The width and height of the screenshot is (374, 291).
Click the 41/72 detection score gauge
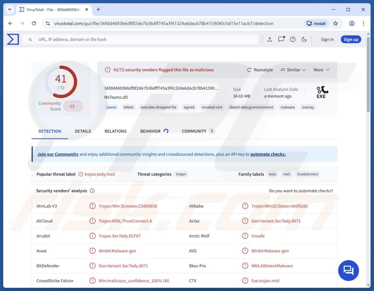point(61,82)
